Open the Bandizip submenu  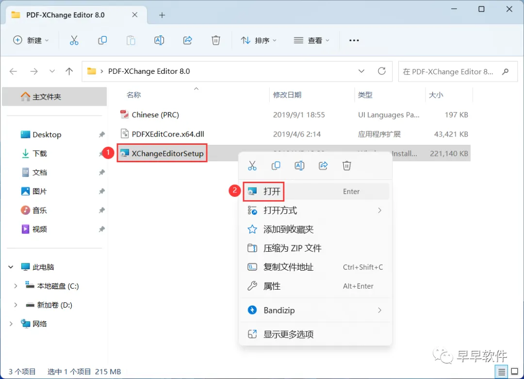tap(315, 310)
